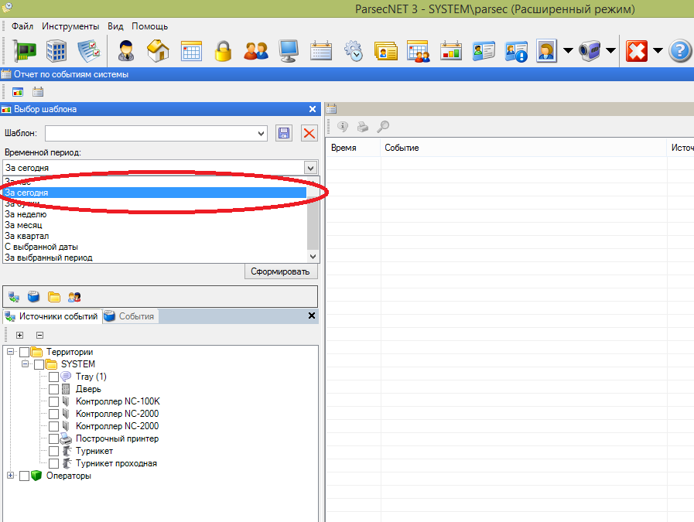
Task: Open the calendar grid schedule icon
Action: click(191, 51)
